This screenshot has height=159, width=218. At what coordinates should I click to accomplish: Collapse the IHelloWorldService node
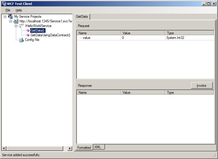click(16, 26)
